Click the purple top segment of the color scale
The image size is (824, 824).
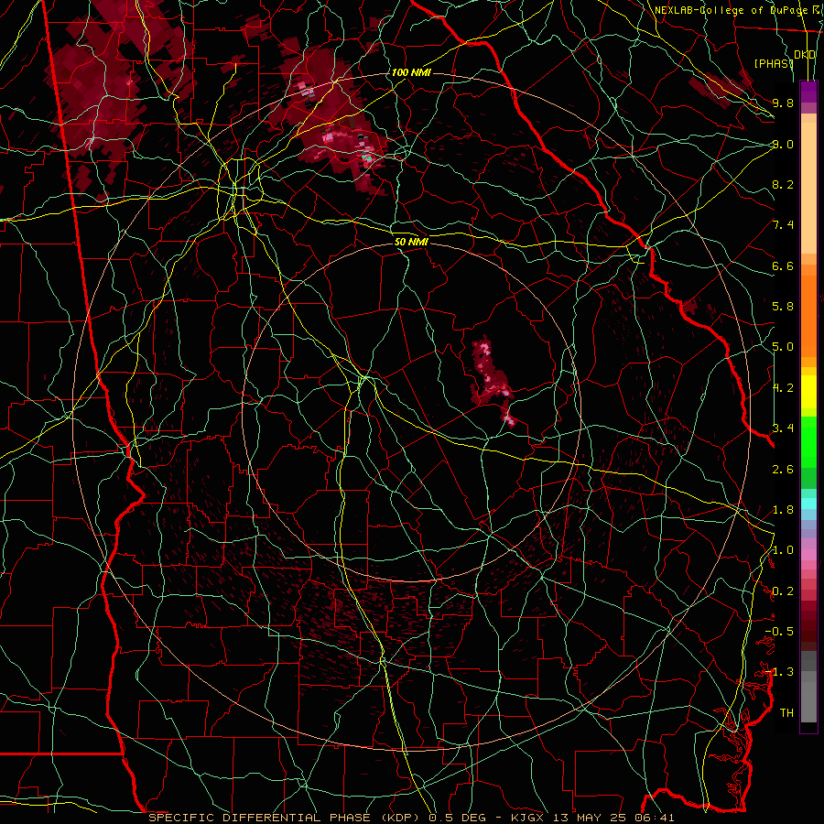tap(808, 92)
